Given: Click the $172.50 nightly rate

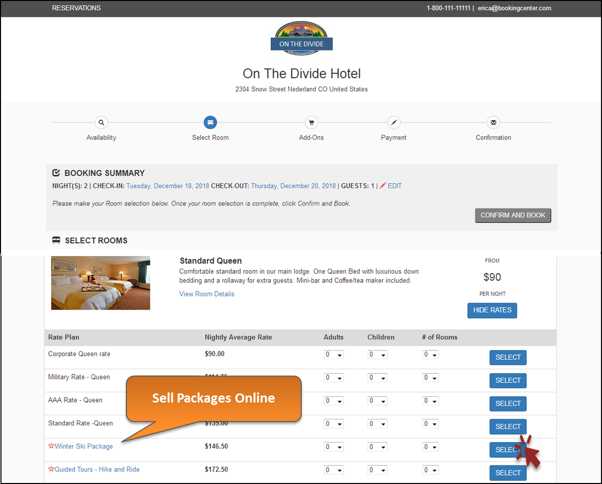Looking at the screenshot, I should 216,469.
